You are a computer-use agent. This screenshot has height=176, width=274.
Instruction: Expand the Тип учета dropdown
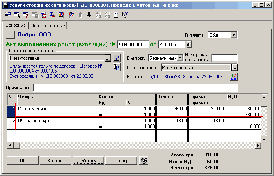(x=234, y=35)
